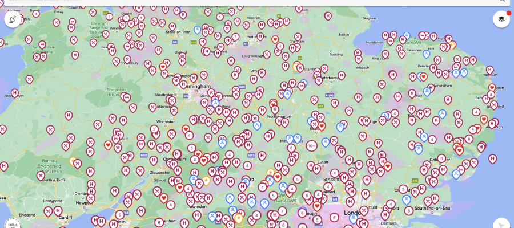Click the Gloucester label
Viewport: 514px width, 228px height.
pyautogui.click(x=159, y=172)
